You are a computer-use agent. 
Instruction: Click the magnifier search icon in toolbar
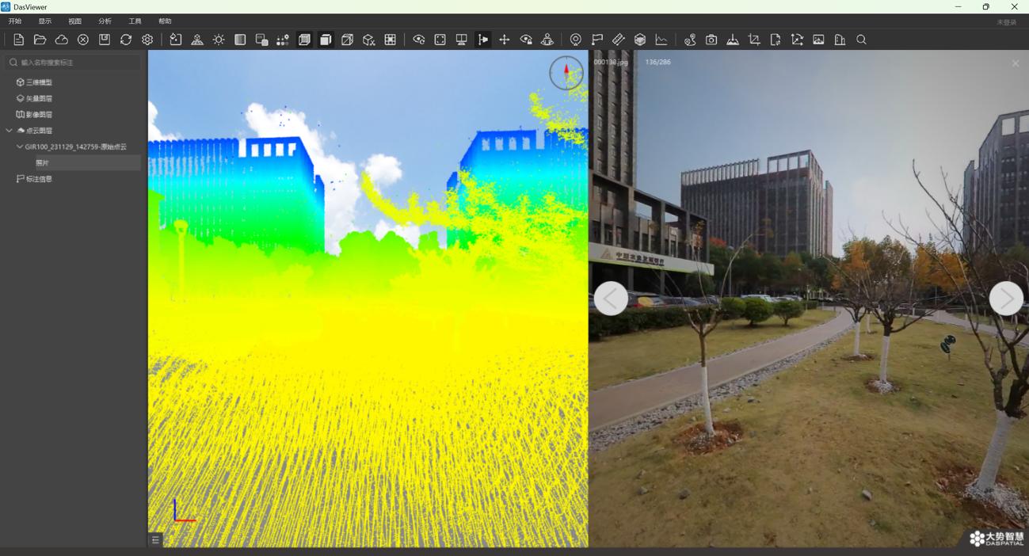point(862,40)
